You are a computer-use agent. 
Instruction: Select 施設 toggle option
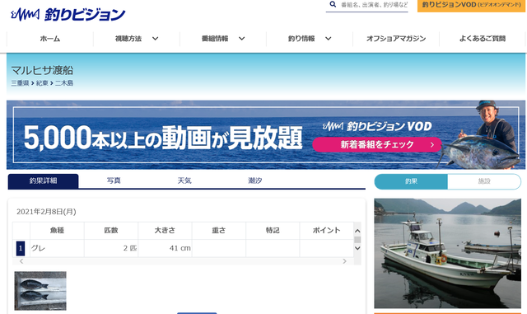click(484, 181)
